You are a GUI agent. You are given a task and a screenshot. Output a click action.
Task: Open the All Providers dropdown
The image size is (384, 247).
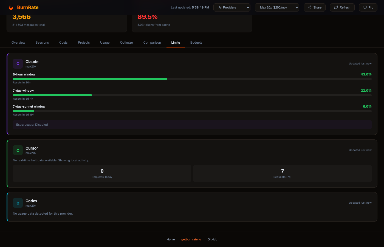point(232,7)
